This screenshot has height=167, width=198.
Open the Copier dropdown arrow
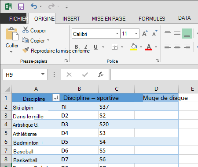tap(48, 40)
